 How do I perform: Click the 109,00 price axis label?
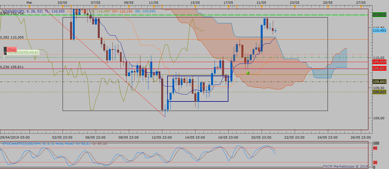coord(378,118)
